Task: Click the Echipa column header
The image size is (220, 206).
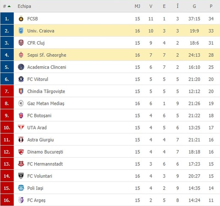Action: tap(24, 6)
